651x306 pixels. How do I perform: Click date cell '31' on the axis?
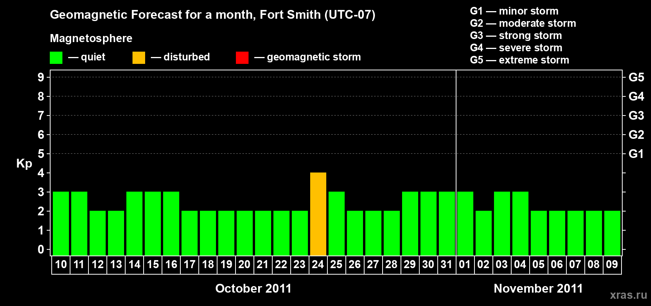tap(447, 265)
